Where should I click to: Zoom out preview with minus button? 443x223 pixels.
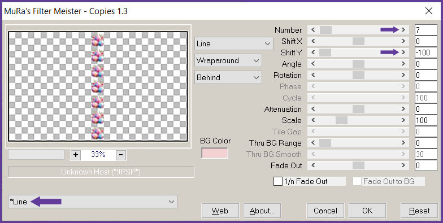pyautogui.click(x=121, y=155)
